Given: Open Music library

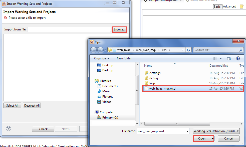Looking at the screenshot, I should coord(106,91).
